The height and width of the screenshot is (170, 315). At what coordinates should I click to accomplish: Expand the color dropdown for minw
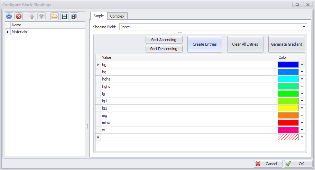click(x=302, y=123)
